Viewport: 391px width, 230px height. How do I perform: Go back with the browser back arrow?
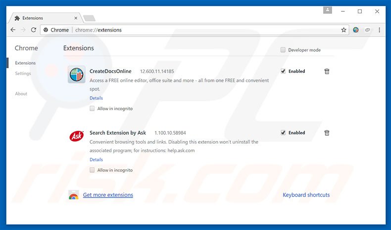click(x=13, y=30)
